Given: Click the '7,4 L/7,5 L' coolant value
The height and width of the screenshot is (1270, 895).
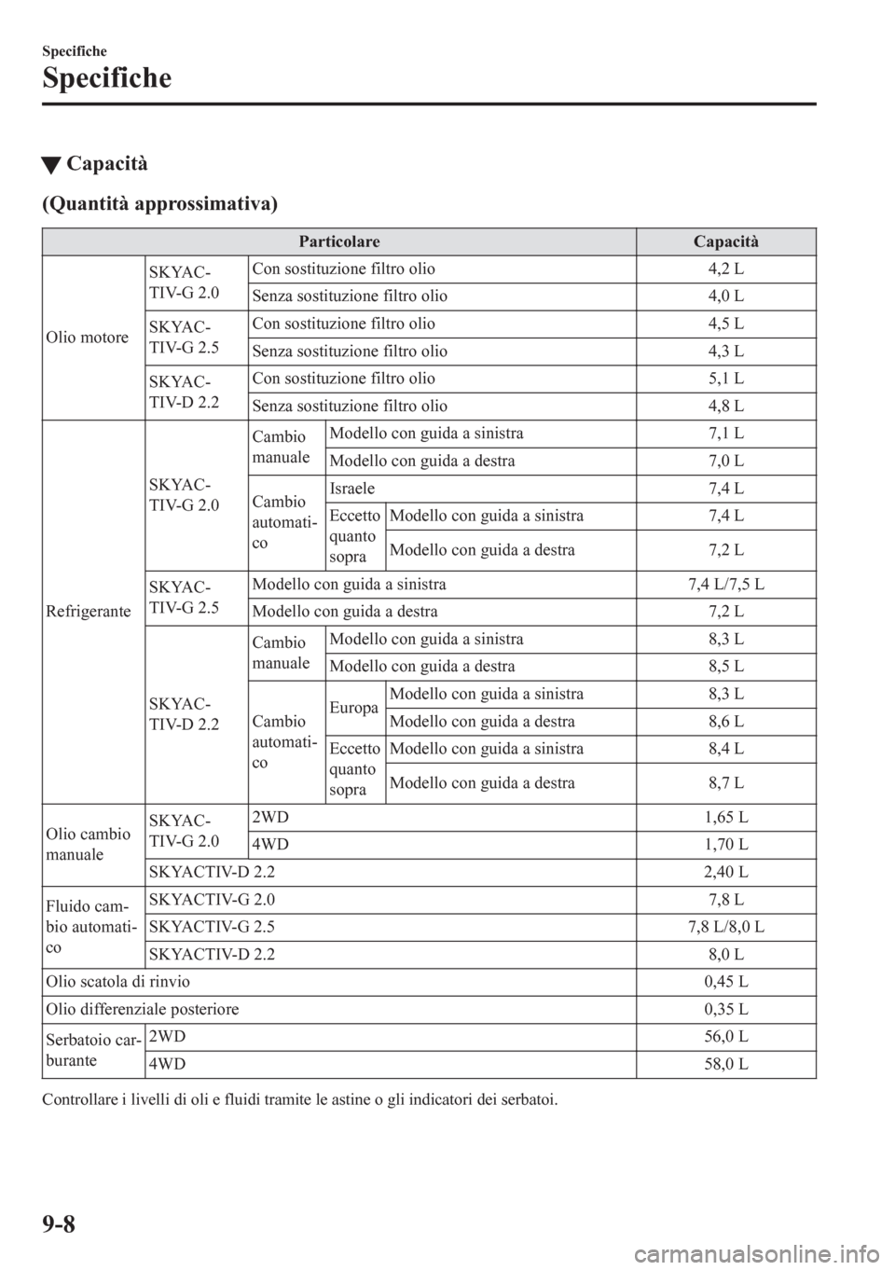Looking at the screenshot, I should pos(725,585).
